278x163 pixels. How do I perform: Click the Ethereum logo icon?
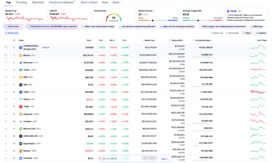pos(21,62)
